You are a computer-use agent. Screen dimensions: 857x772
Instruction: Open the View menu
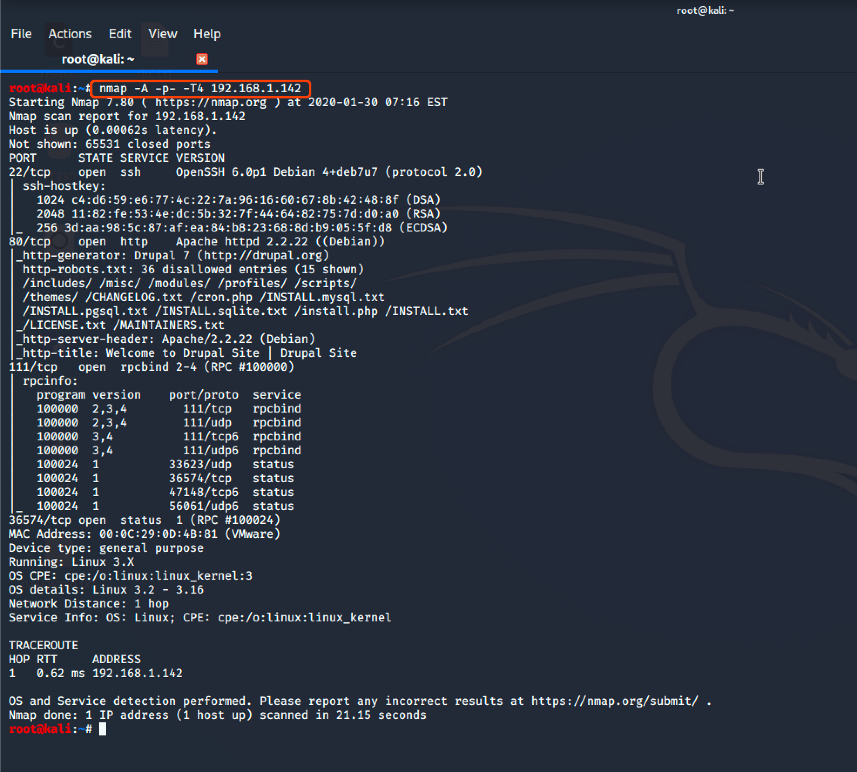(162, 34)
